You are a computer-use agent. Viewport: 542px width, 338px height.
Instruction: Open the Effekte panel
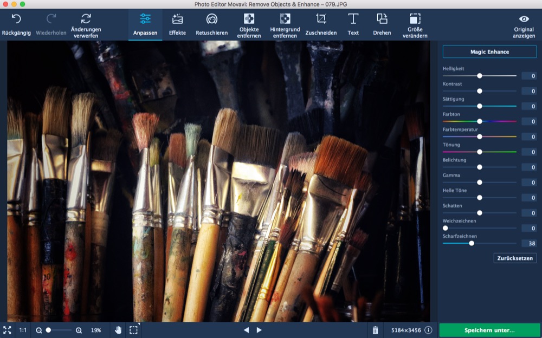tap(177, 19)
